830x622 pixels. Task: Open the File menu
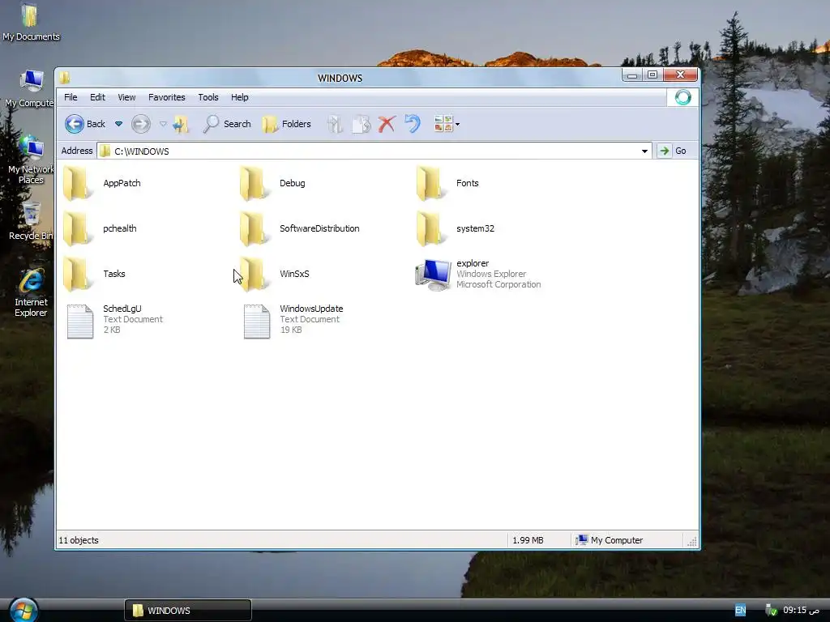[71, 97]
